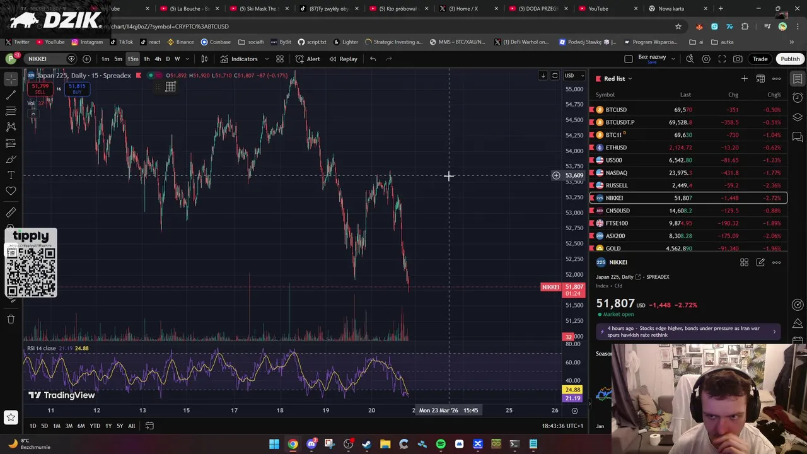
Task: Switch to the daily D timeframe
Action: (168, 59)
